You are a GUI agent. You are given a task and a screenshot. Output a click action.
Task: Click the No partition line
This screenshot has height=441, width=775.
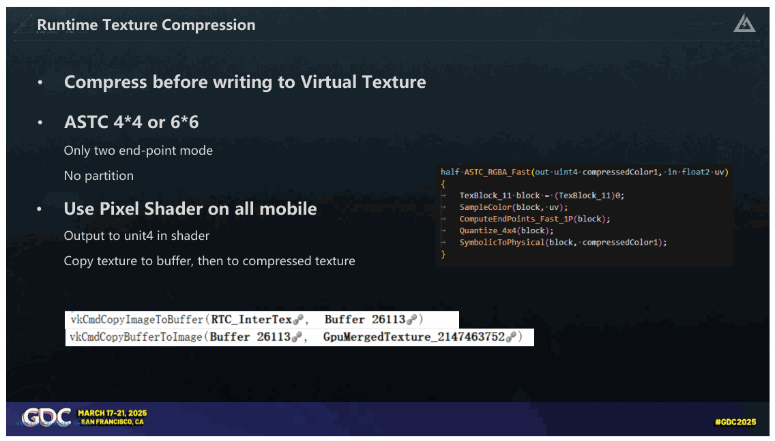[99, 176]
